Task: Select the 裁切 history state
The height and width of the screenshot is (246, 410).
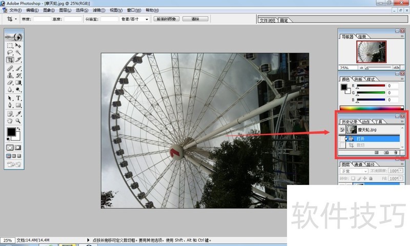Action: 373,145
